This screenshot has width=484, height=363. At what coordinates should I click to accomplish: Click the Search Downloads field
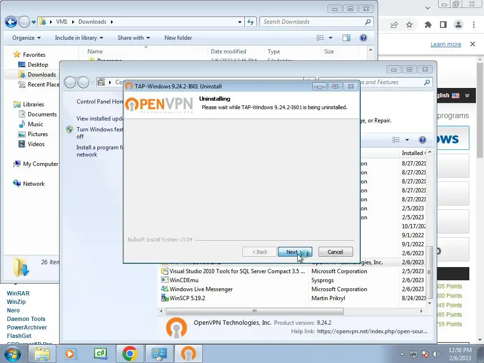click(x=316, y=22)
